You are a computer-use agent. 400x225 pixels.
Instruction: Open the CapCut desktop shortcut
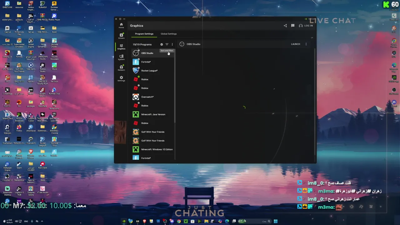[7, 30]
